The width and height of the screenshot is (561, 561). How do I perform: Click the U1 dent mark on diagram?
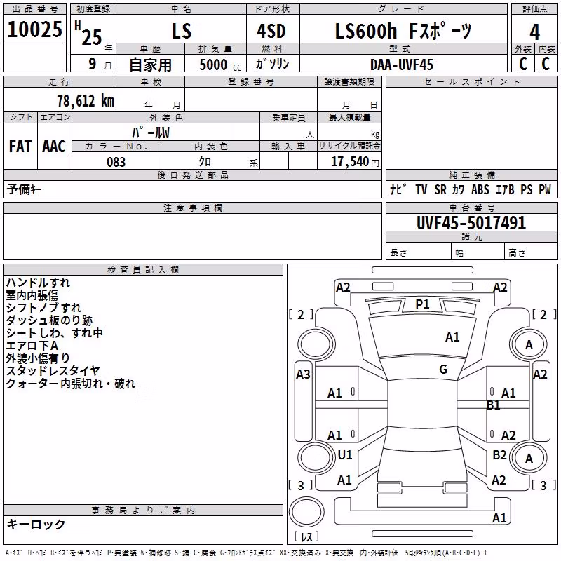(345, 454)
